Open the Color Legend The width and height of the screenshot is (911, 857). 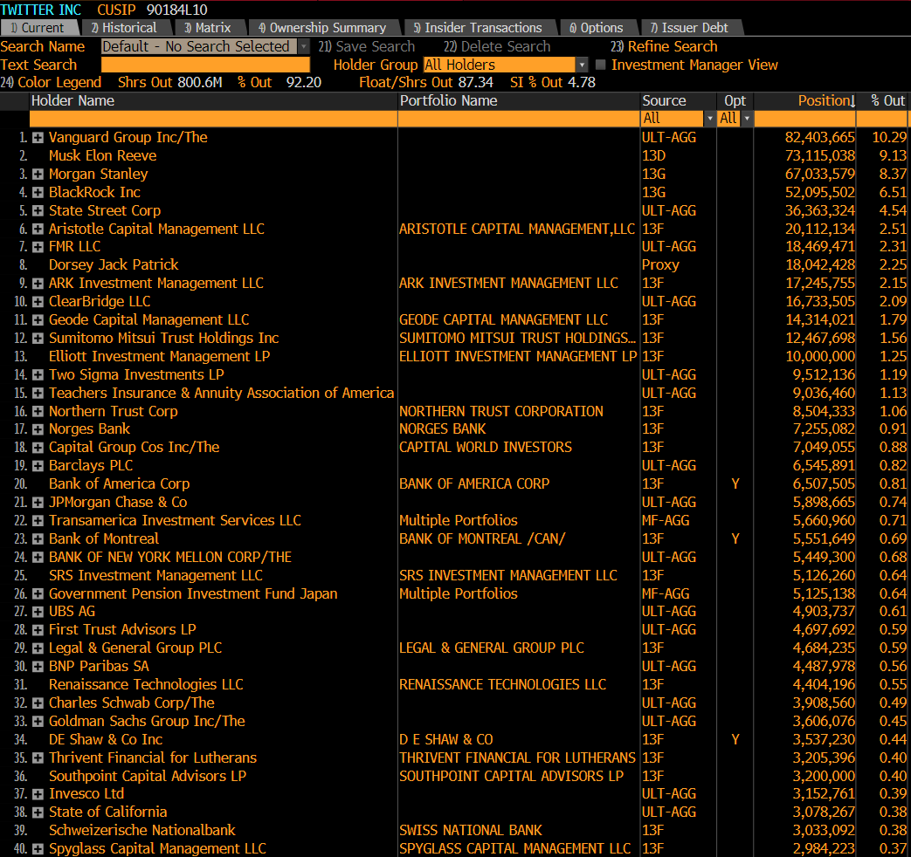coord(52,82)
